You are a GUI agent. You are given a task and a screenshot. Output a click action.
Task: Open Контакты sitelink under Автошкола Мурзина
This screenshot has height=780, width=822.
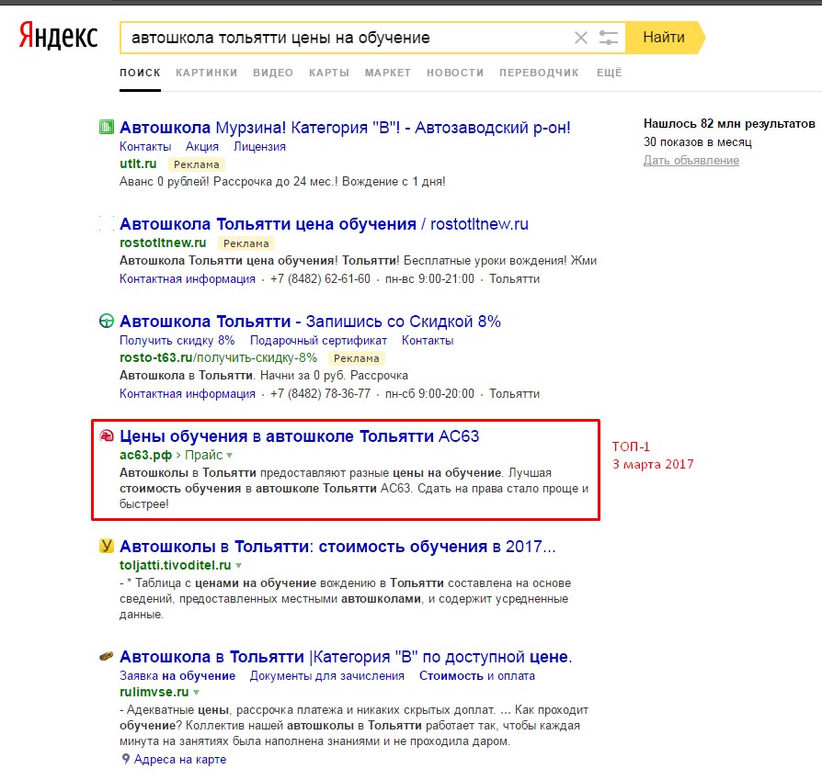coord(145,147)
